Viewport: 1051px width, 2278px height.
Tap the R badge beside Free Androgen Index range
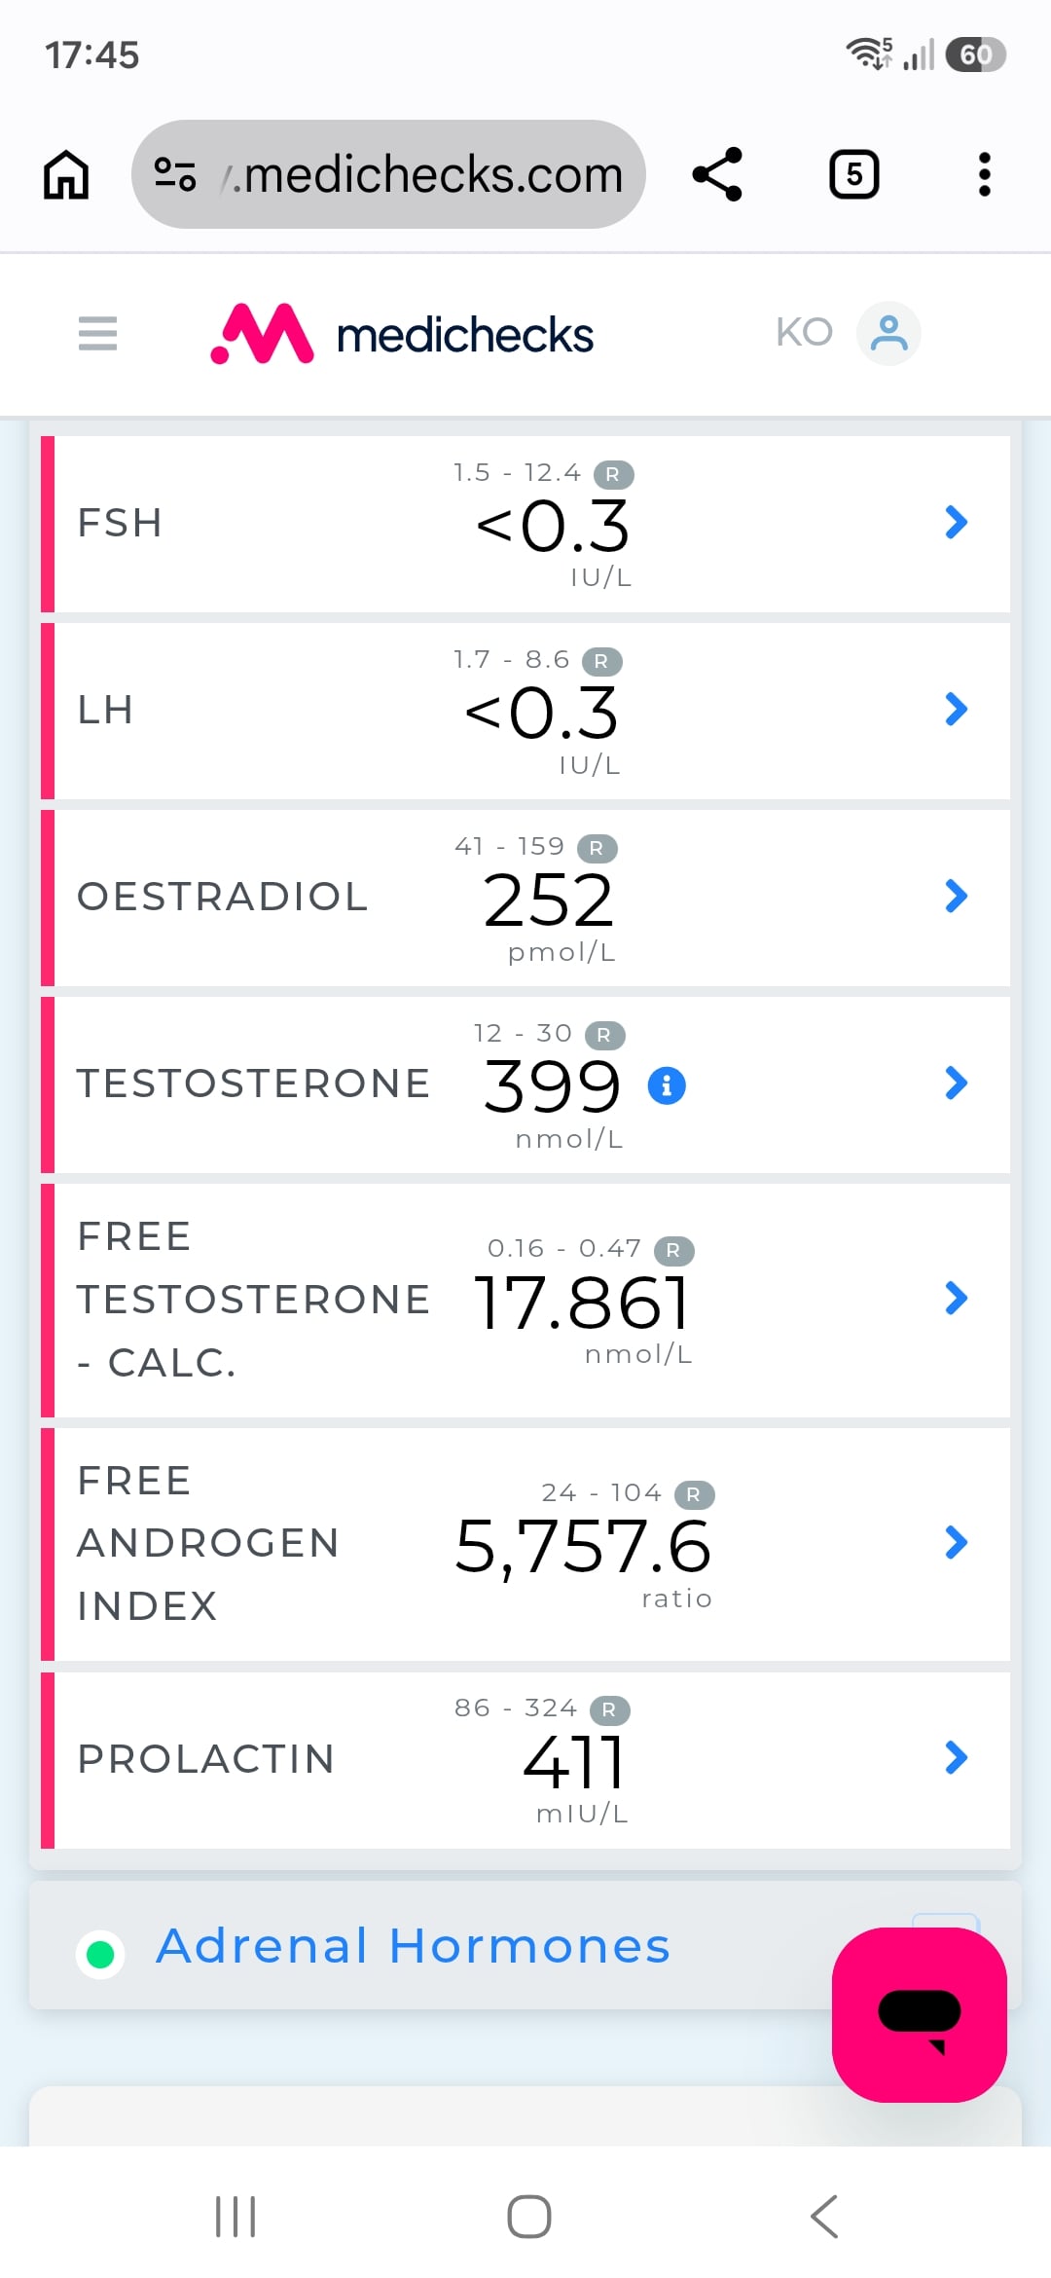694,1494
